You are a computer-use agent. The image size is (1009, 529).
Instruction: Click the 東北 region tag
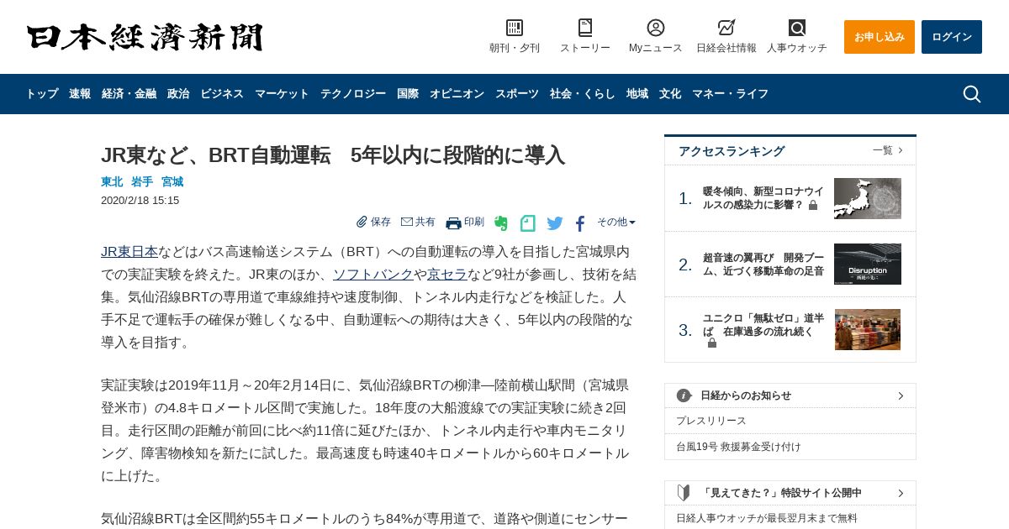point(112,181)
